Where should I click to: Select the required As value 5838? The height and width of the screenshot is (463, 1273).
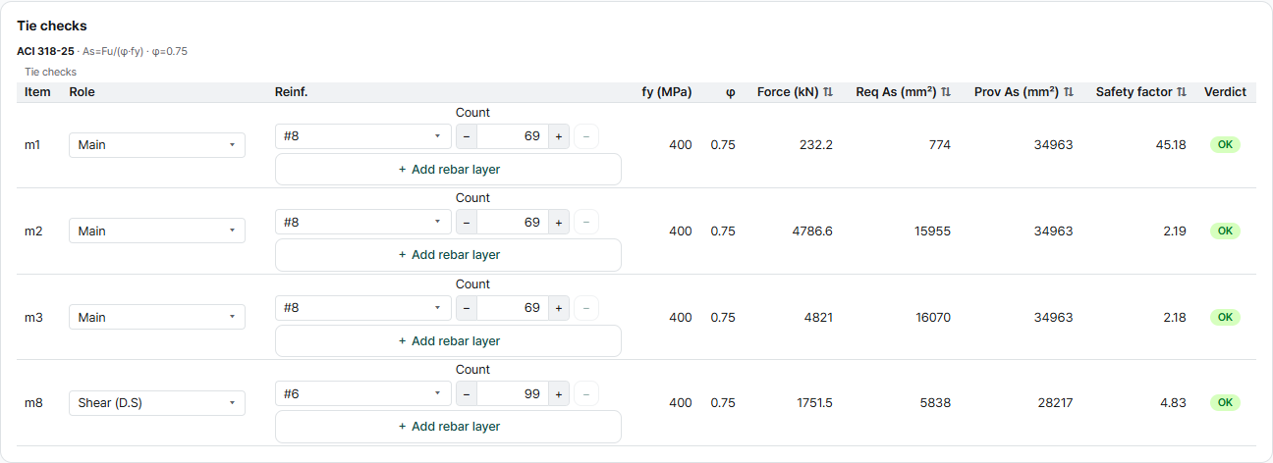(x=936, y=403)
